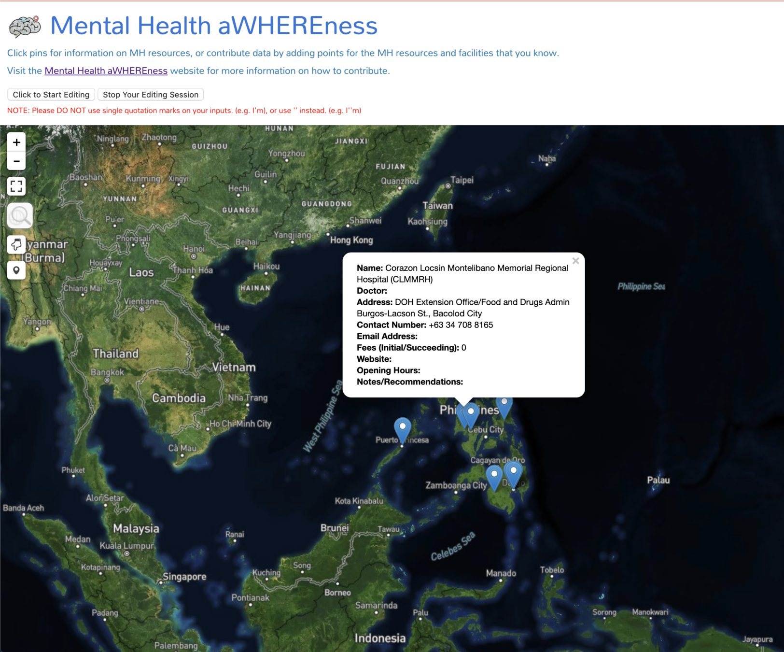
Task: Zoom in on the map
Action: point(16,142)
